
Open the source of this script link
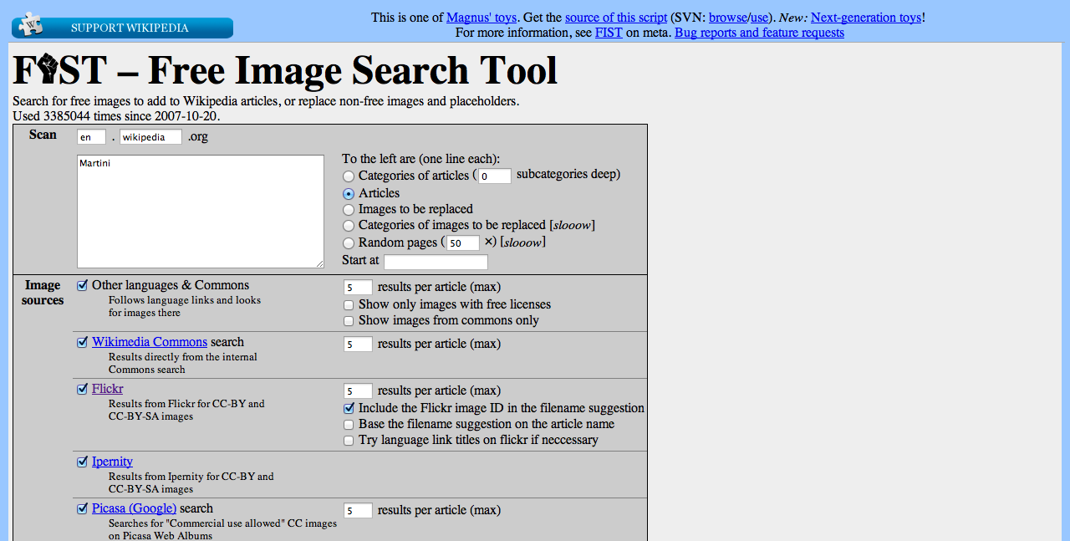pyautogui.click(x=616, y=17)
